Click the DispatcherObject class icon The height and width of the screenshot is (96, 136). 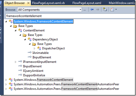[39, 48]
